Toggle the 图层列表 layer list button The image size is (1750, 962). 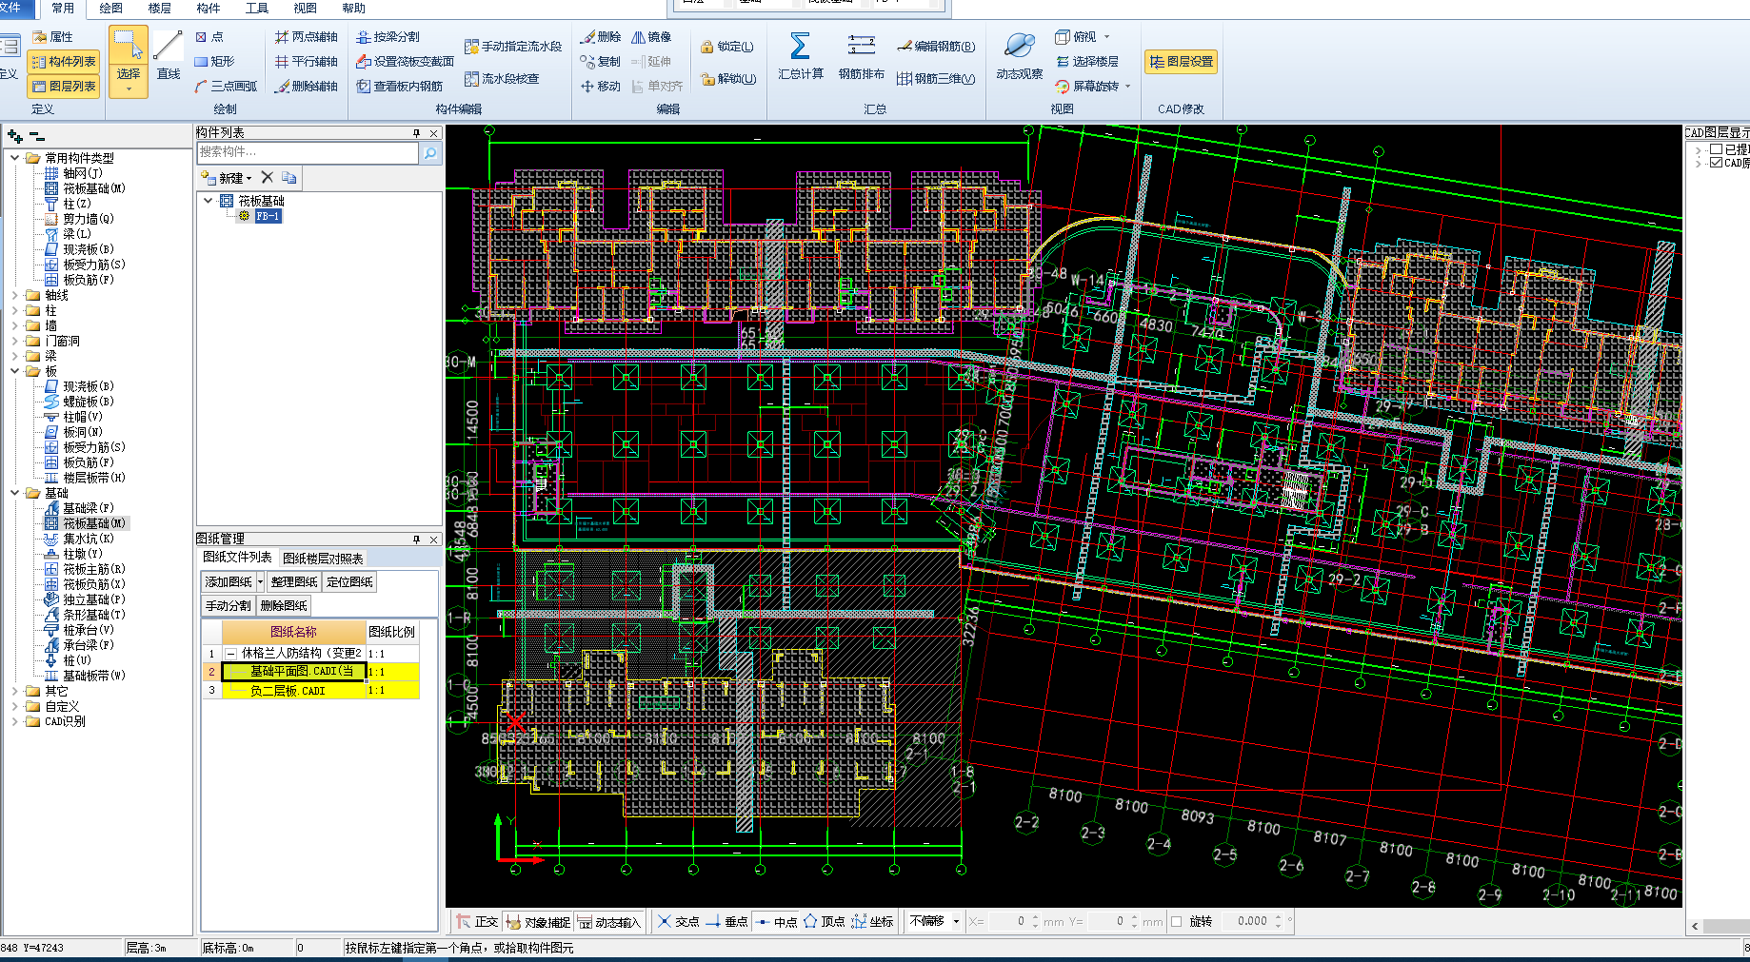[64, 87]
